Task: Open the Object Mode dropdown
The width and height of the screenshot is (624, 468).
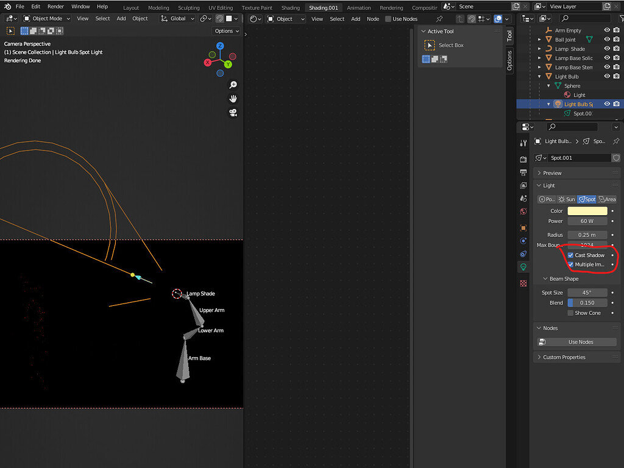Action: tap(48, 18)
